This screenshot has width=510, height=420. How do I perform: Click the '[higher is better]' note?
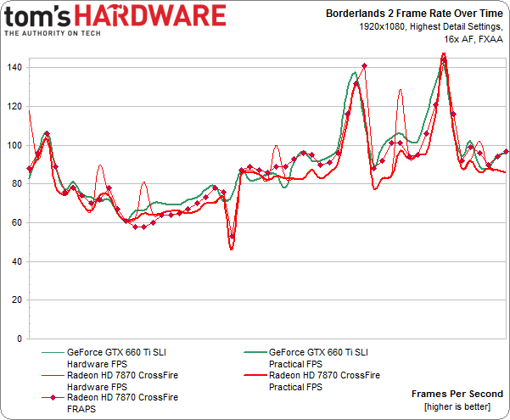457,406
